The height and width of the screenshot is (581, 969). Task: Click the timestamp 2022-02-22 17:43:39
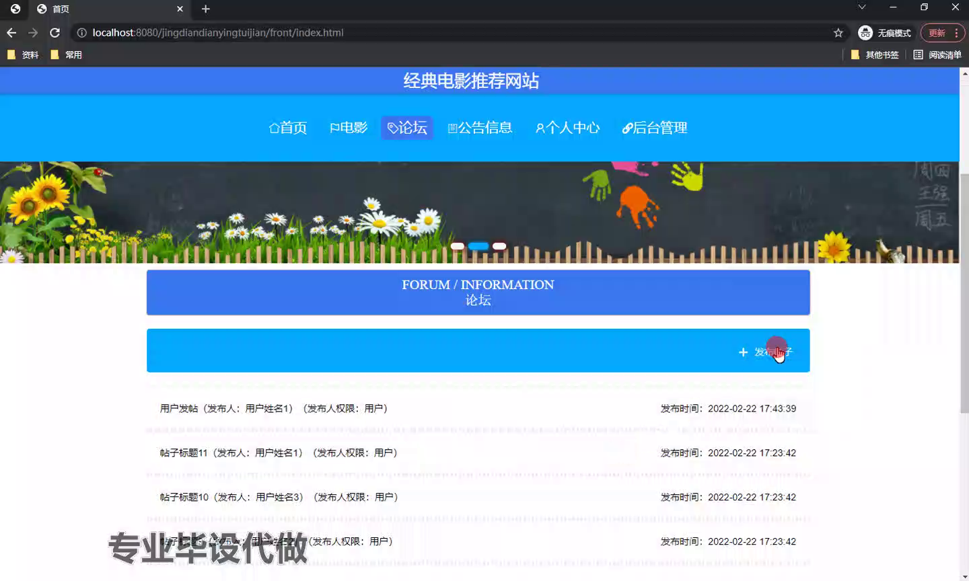point(752,408)
